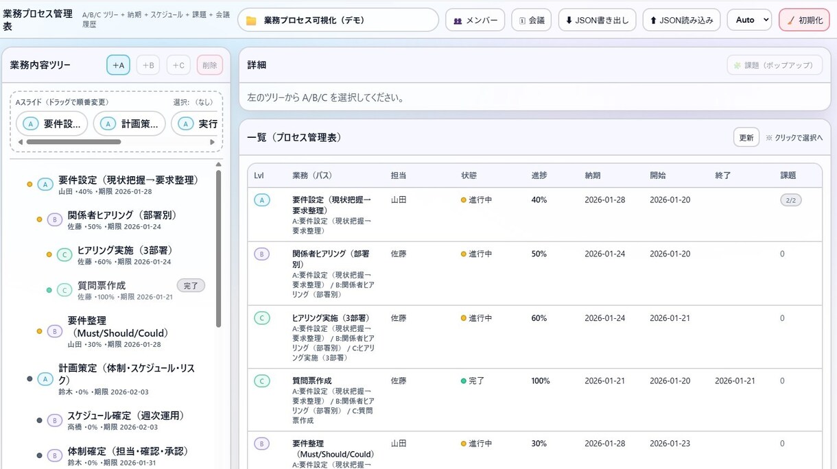Image resolution: width=837 pixels, height=469 pixels.
Task: Select スケジュール確定（週次運用） tree node
Action: pyautogui.click(x=126, y=416)
